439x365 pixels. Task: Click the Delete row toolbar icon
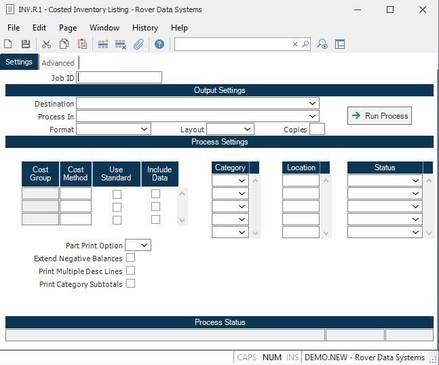click(121, 44)
